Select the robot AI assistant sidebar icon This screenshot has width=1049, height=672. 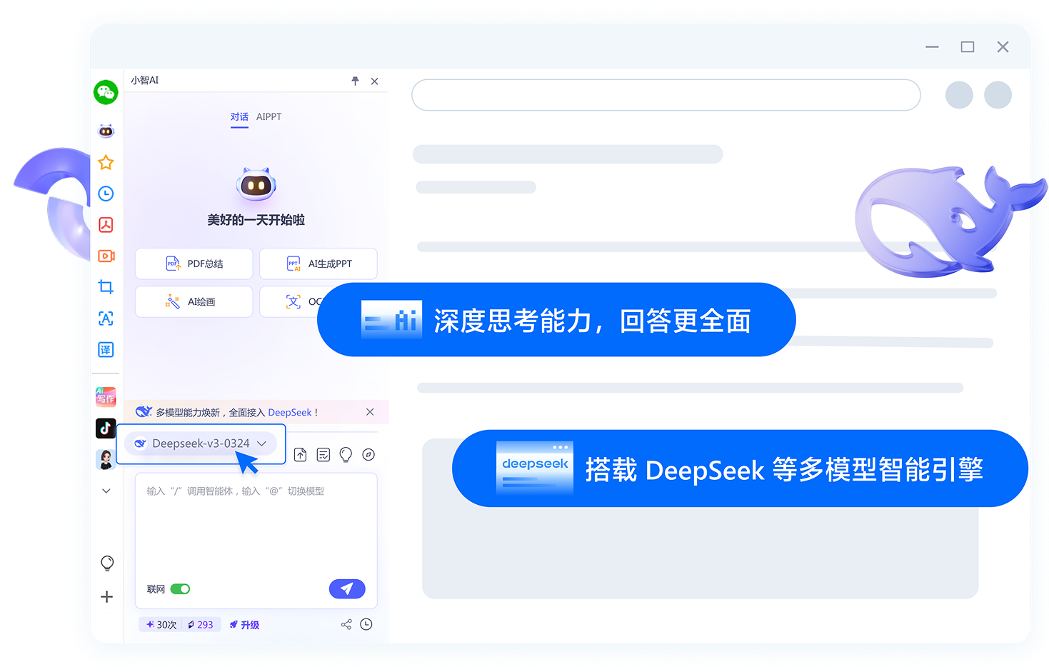tap(105, 131)
